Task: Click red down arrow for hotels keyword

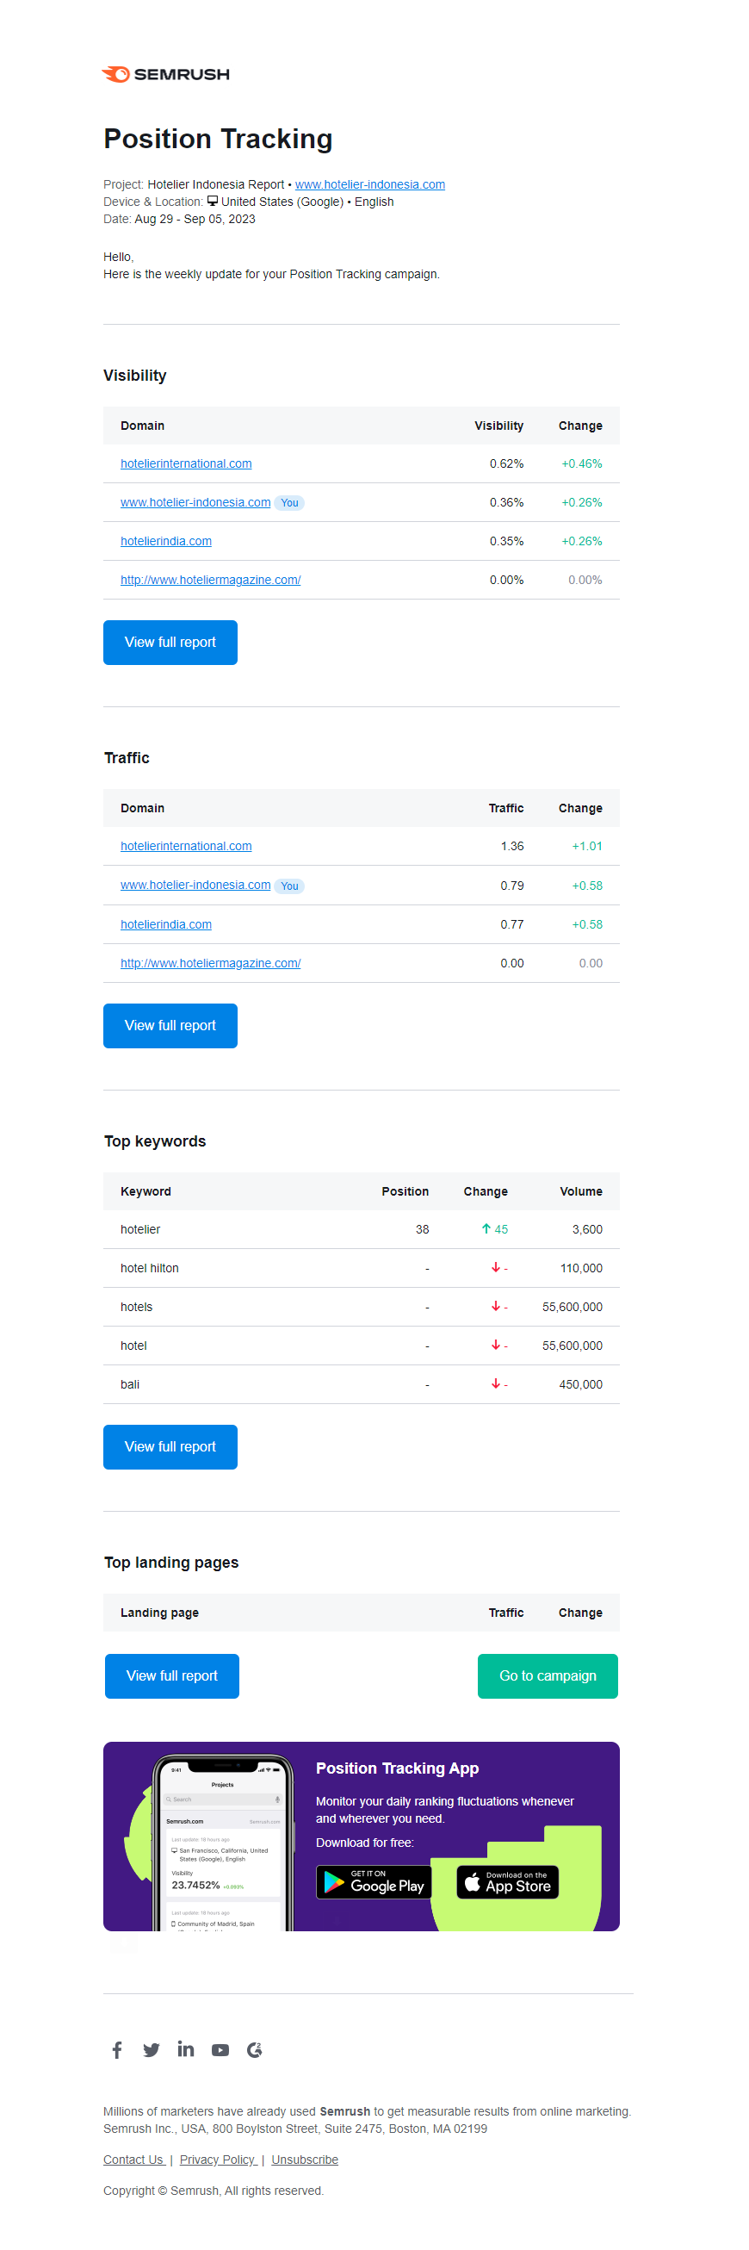Action: click(x=495, y=1306)
